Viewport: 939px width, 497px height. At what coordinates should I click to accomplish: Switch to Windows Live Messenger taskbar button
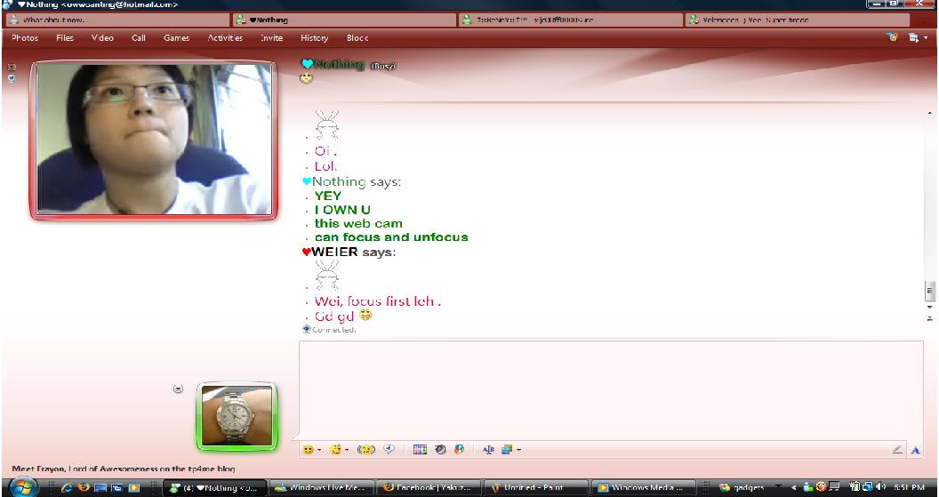[320, 487]
